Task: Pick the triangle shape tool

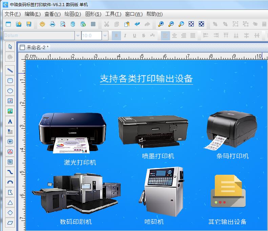Action: coord(10,203)
